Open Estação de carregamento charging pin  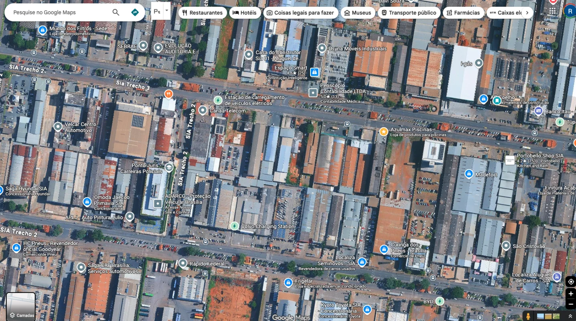tap(218, 100)
